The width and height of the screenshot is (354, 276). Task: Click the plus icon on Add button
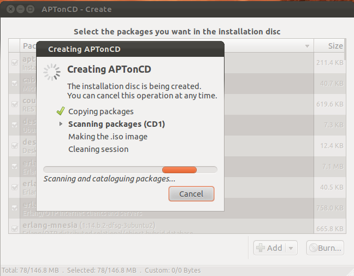pyautogui.click(x=261, y=248)
